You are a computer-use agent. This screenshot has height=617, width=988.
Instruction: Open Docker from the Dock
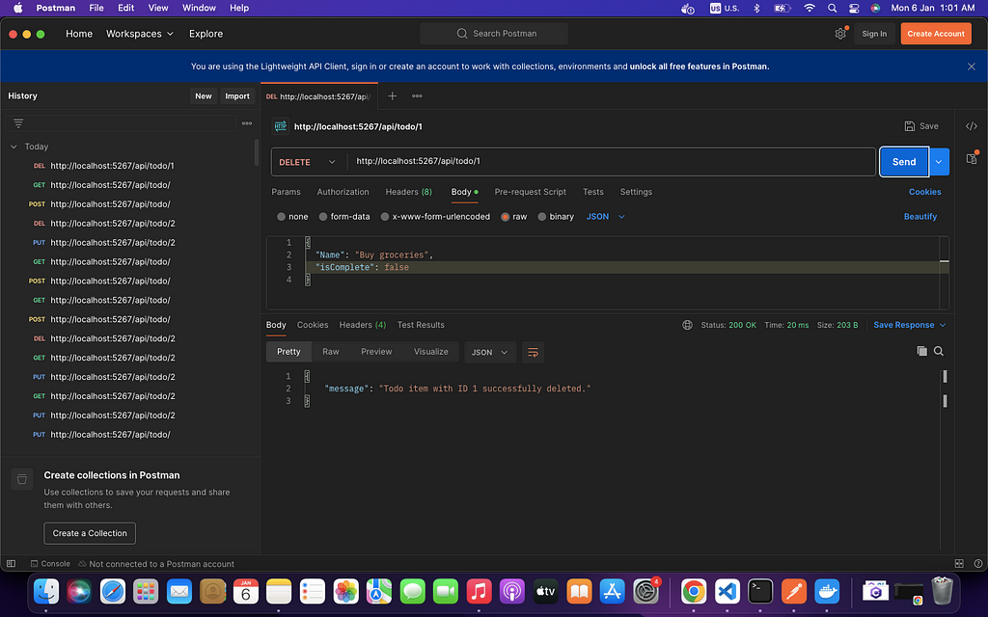tap(827, 592)
